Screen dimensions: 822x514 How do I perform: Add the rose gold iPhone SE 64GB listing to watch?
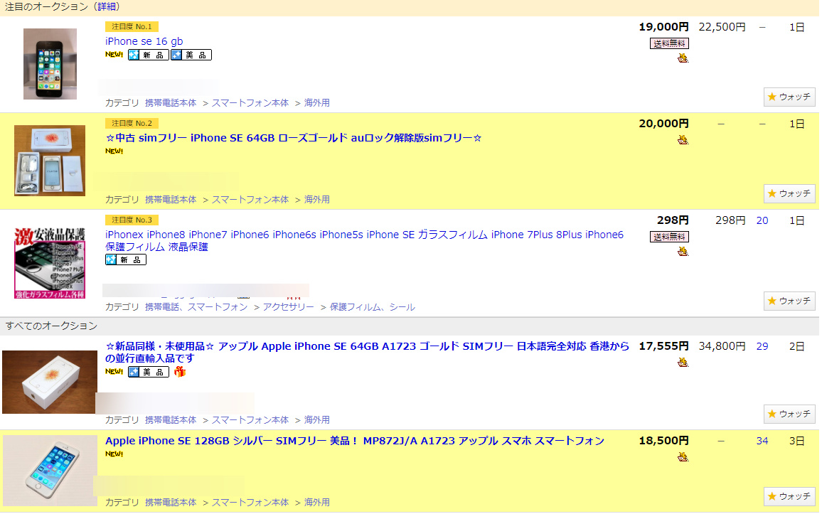pos(789,193)
